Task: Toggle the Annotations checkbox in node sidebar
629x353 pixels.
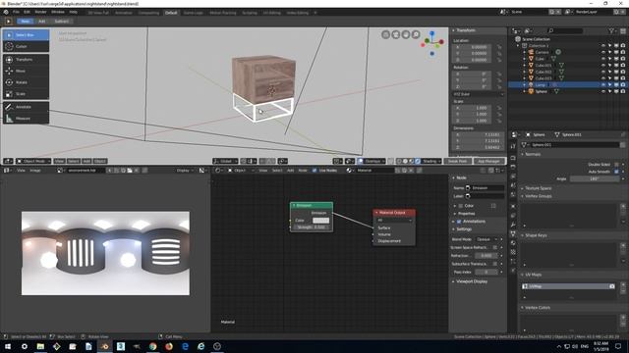Action: click(x=459, y=222)
